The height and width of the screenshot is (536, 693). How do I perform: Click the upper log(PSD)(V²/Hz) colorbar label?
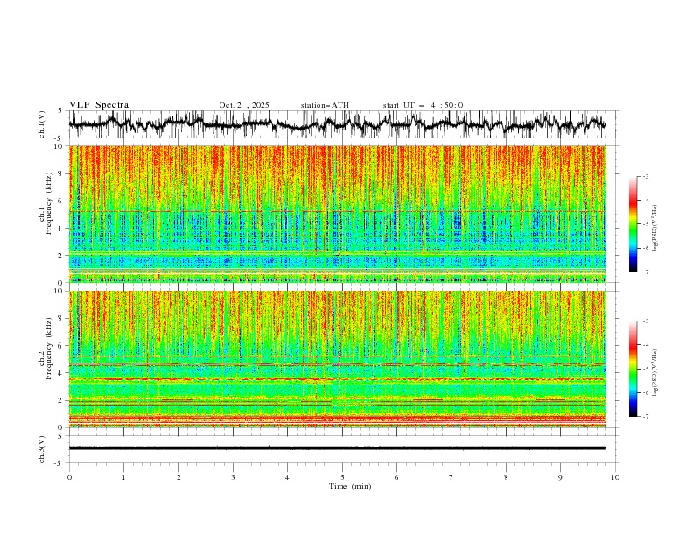[x=655, y=229]
